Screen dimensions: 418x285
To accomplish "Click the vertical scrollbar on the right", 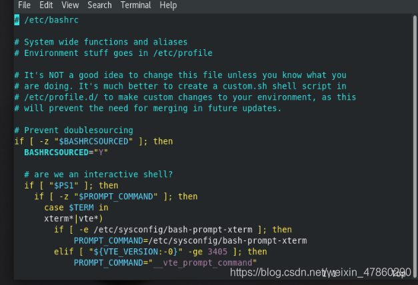I will 415,144.
